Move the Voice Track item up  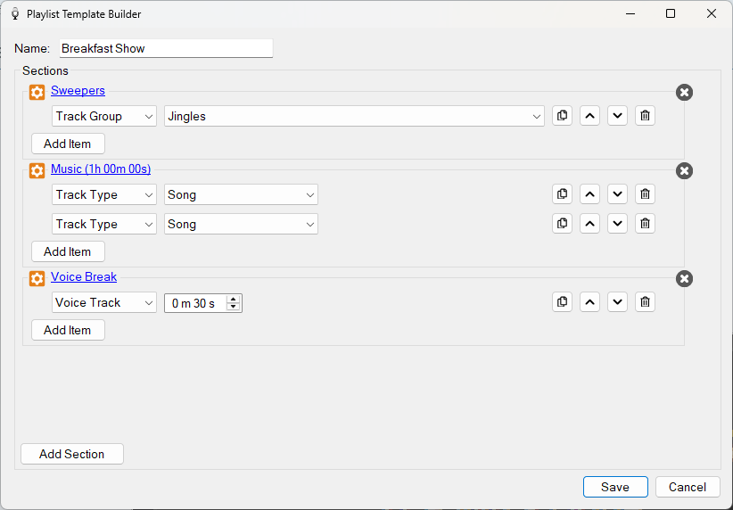click(589, 302)
